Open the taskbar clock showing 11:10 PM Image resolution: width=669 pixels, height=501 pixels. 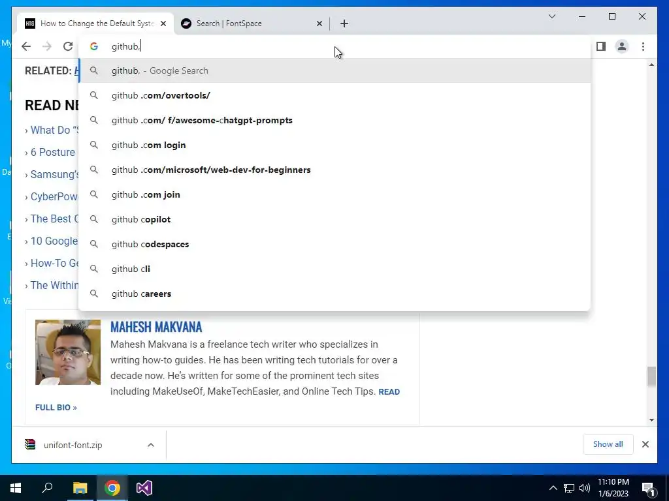[x=613, y=488]
